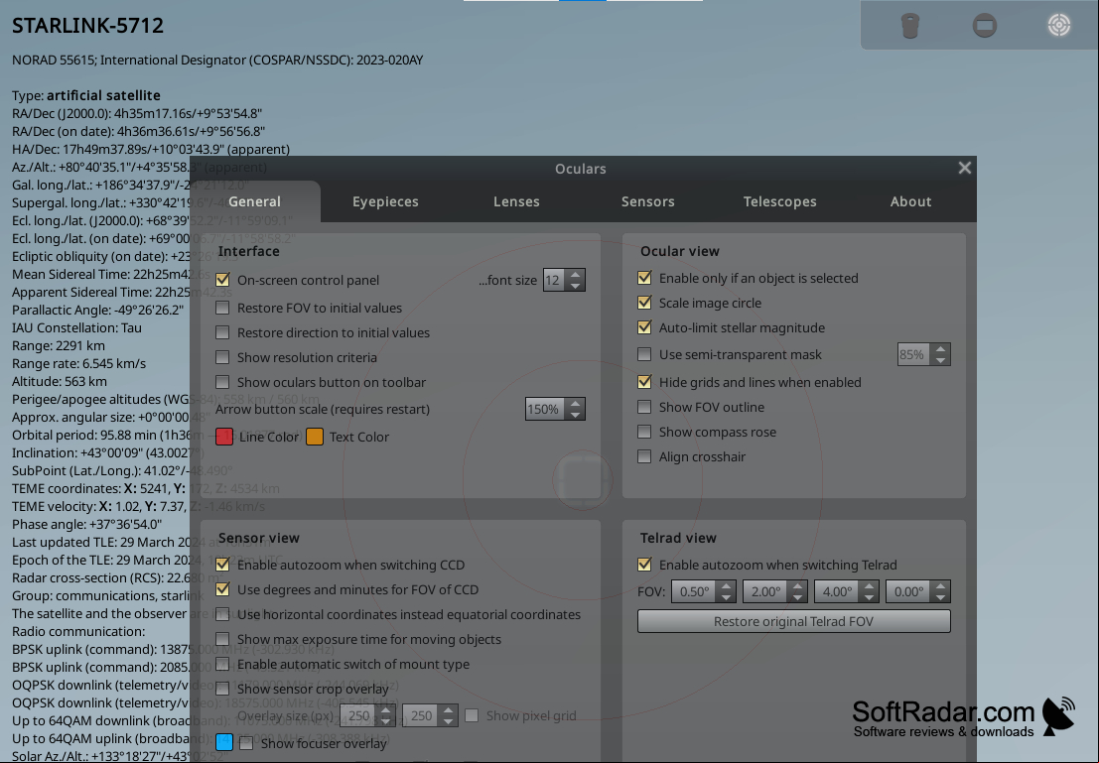Click the font size 12 field
Screen dimensions: 1099x763
pyautogui.click(x=555, y=280)
